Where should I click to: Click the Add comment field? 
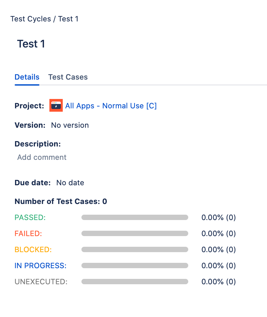[42, 157]
